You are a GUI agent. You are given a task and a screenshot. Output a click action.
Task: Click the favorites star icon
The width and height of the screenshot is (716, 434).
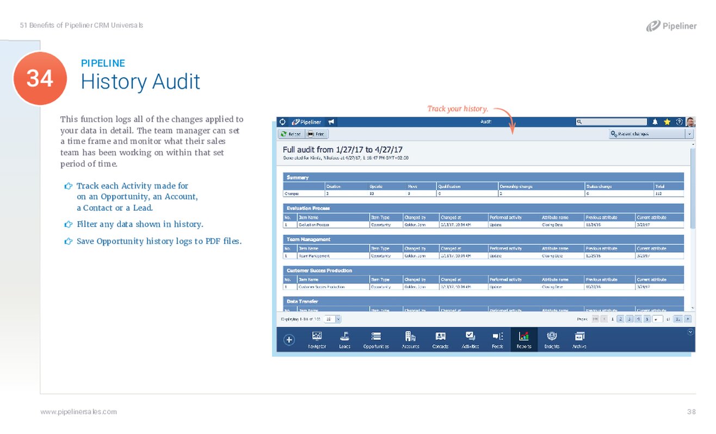(667, 122)
